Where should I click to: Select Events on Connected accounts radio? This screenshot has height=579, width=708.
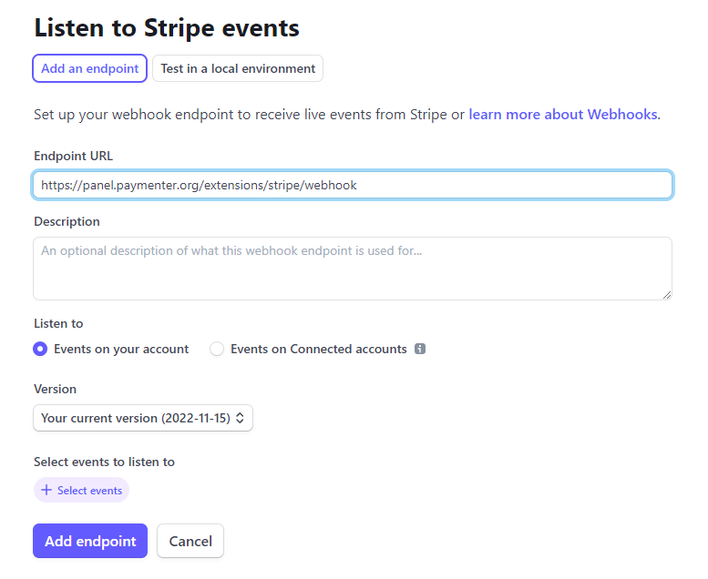point(217,349)
